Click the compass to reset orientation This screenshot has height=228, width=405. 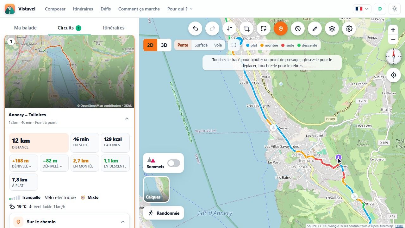click(394, 57)
